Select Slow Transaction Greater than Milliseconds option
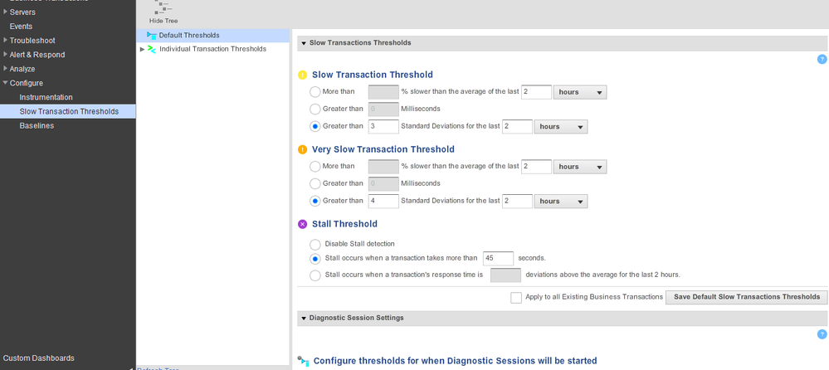Viewport: 829px width, 370px height. [315, 109]
